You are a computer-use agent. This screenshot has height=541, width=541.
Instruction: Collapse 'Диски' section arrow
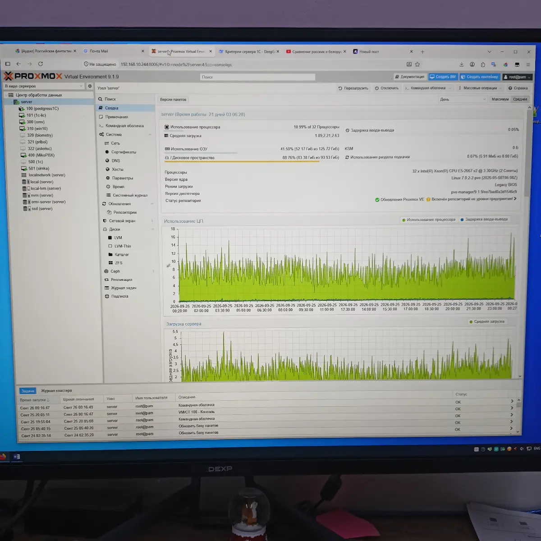tap(152, 229)
